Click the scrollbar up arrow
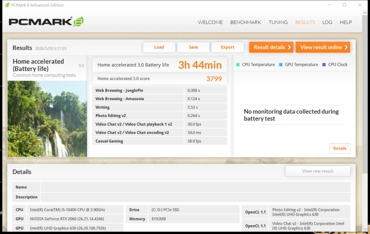This screenshot has height=234, width=370. [365, 13]
